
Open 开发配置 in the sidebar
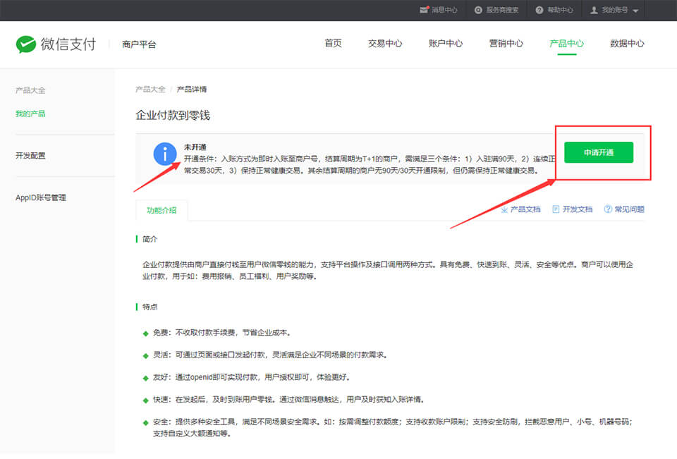coord(30,155)
